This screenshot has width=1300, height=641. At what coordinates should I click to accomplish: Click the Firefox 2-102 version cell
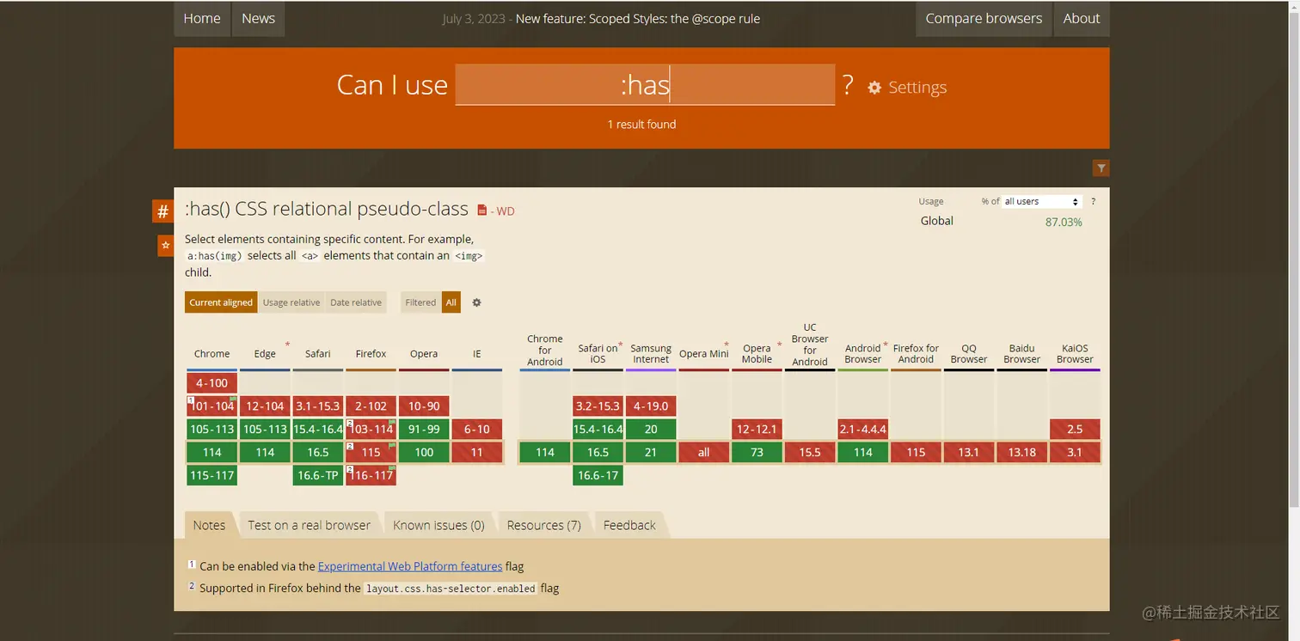(371, 406)
